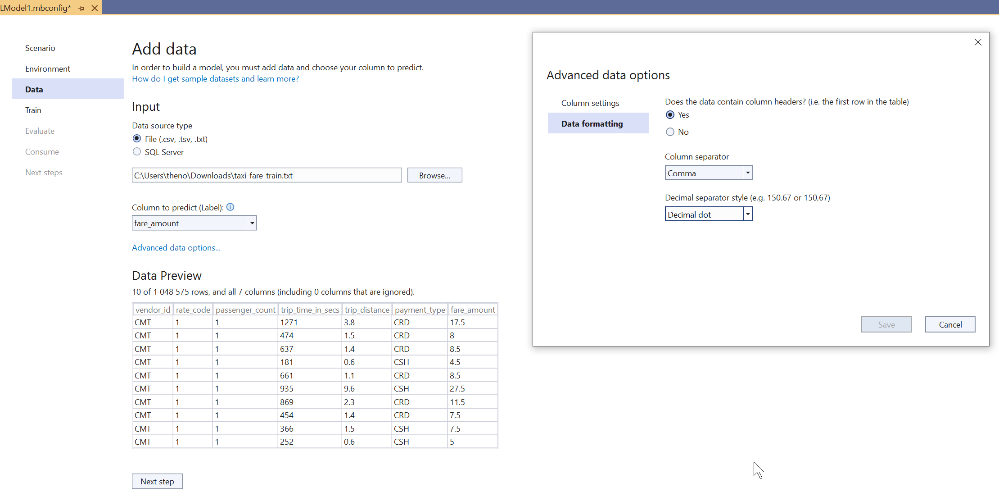
Task: Click the file path input field
Action: [x=267, y=175]
